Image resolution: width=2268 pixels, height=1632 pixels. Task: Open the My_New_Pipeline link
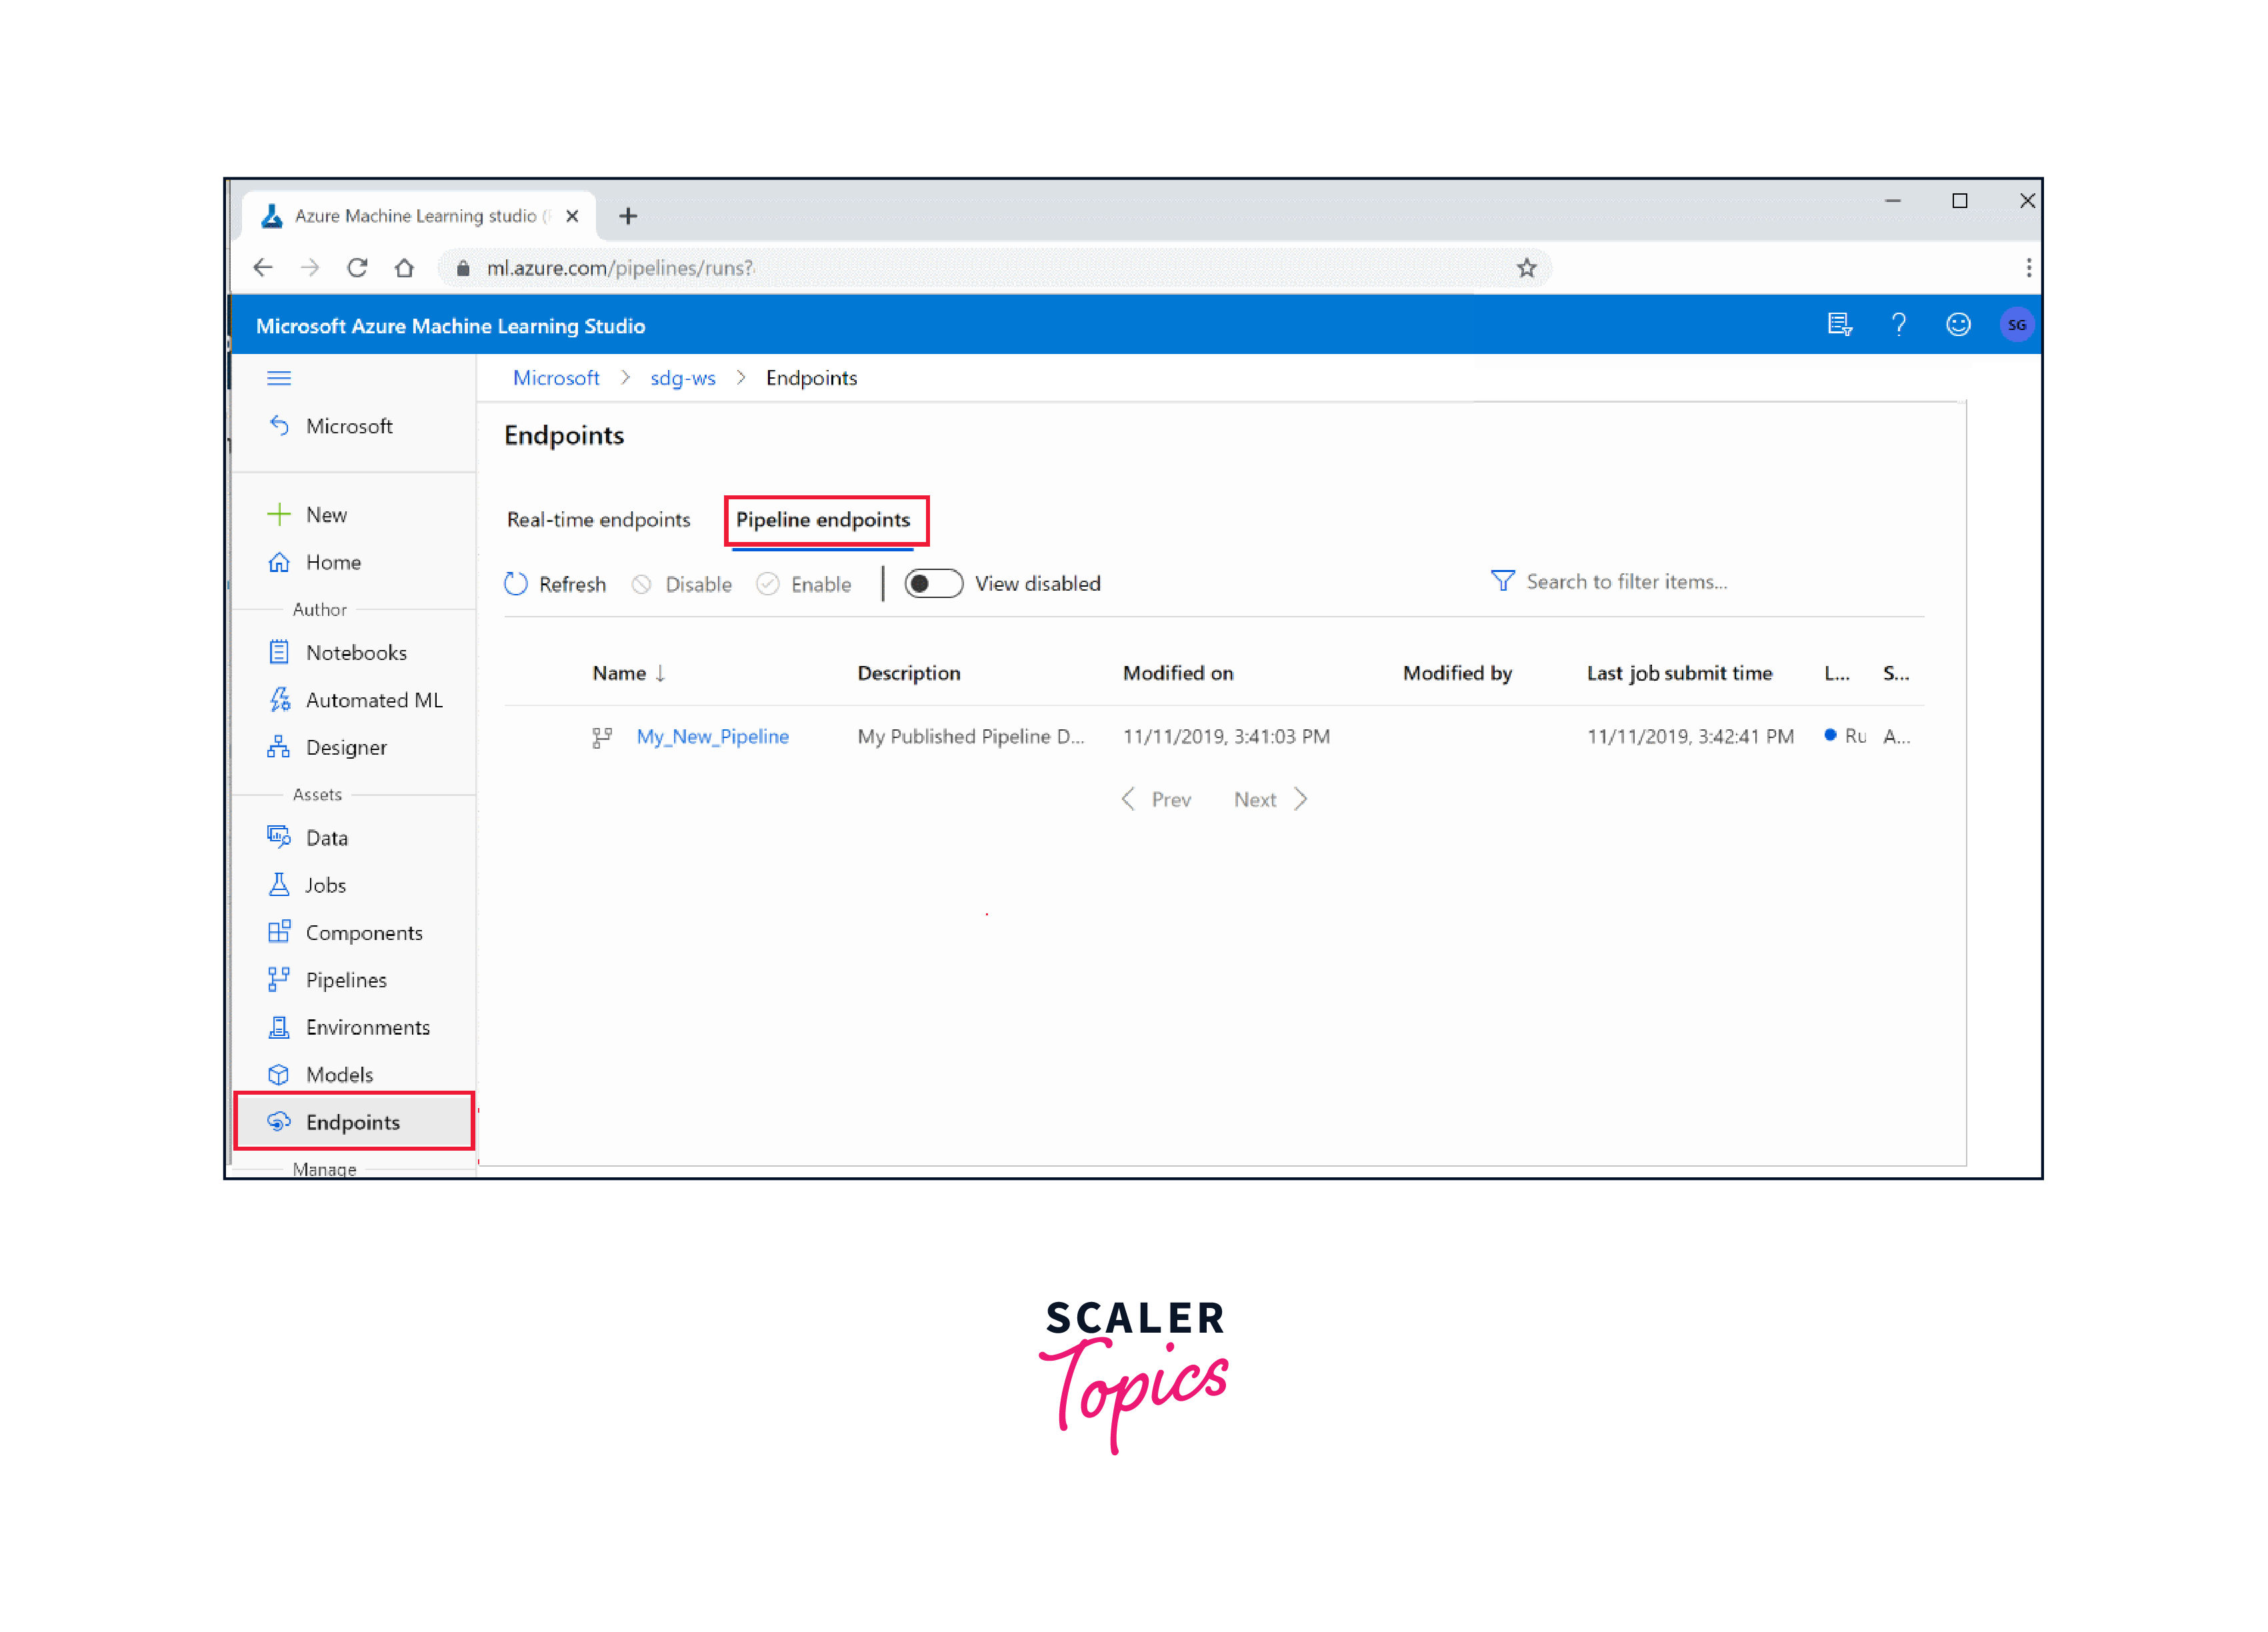(712, 736)
